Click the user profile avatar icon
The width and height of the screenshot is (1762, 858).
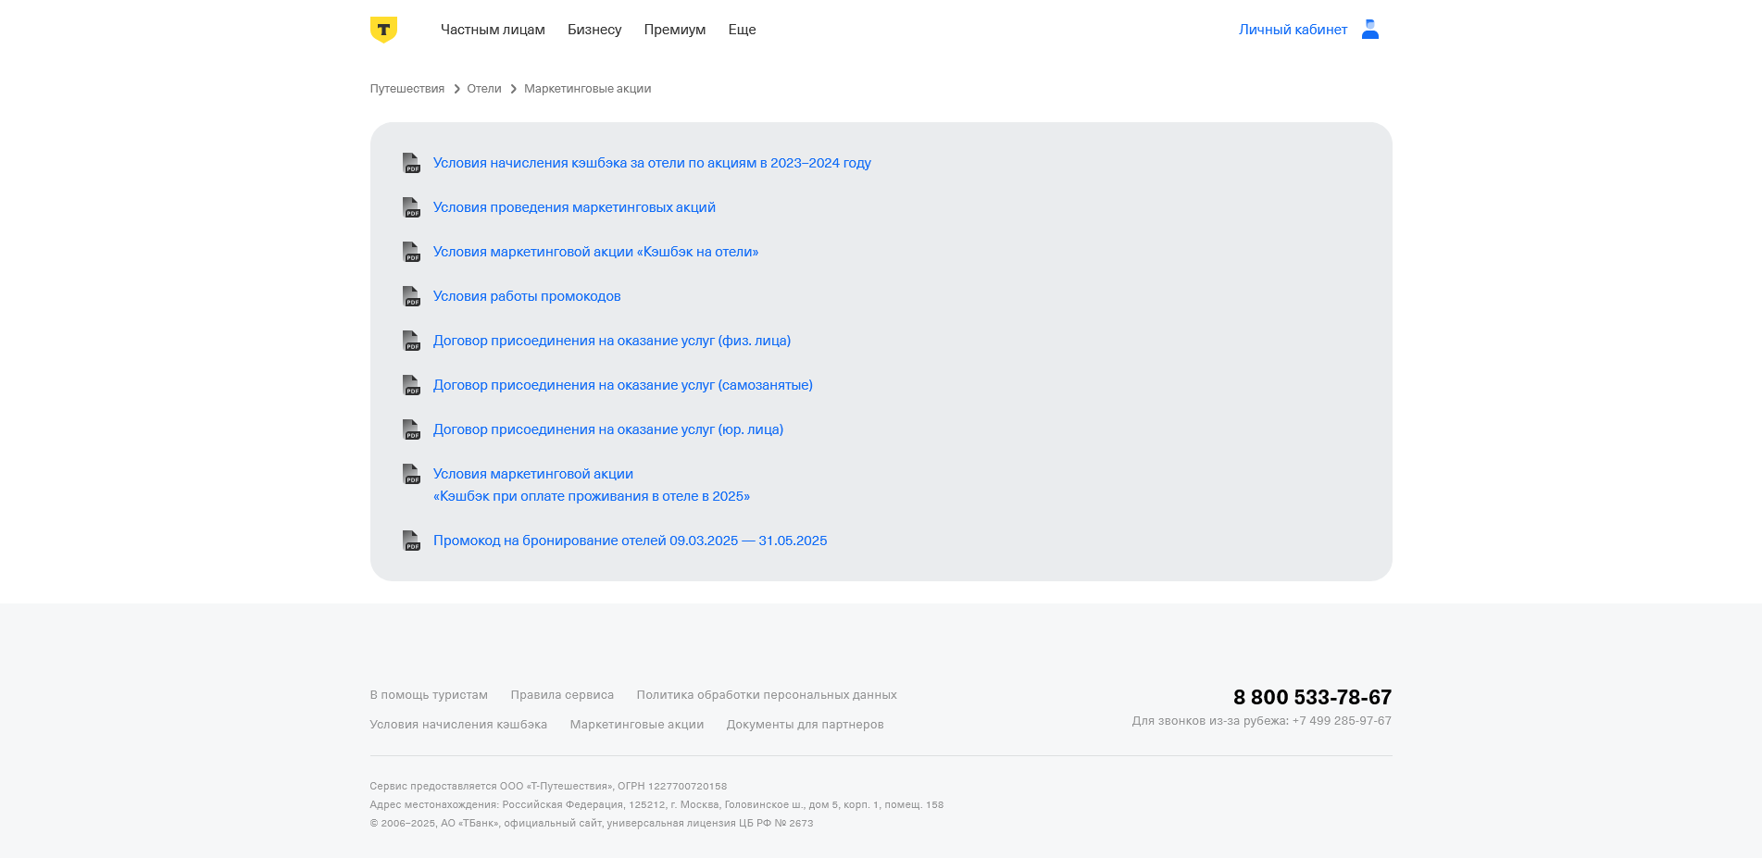[x=1369, y=30]
